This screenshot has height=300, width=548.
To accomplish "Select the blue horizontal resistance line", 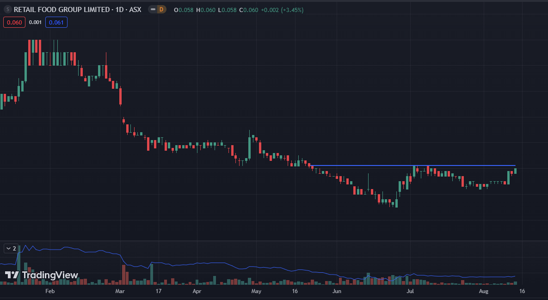I will (x=413, y=165).
